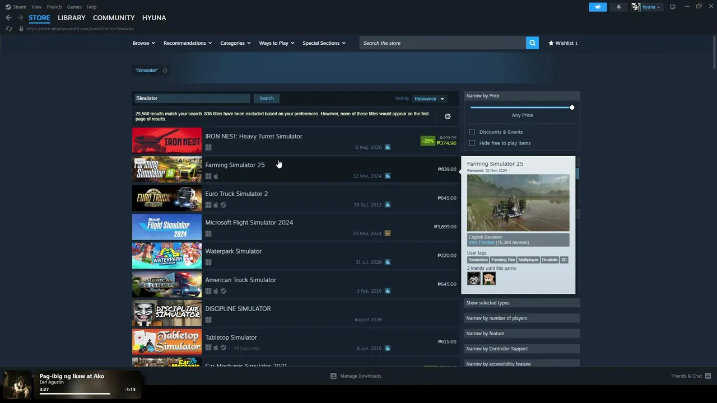717x403 pixels.
Task: Open the HYUNA profile tab
Action: 154,18
